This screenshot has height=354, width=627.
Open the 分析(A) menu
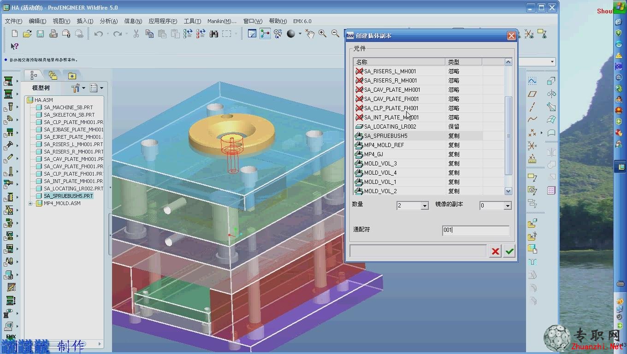coord(108,21)
